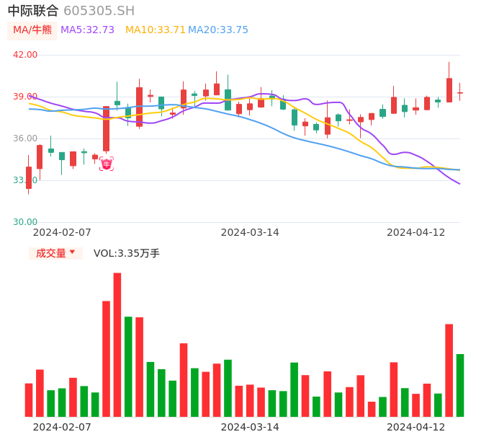Viewport: 494px width, 437px height.
Task: Click the 成交量 volume indicator label
Action: pos(50,253)
